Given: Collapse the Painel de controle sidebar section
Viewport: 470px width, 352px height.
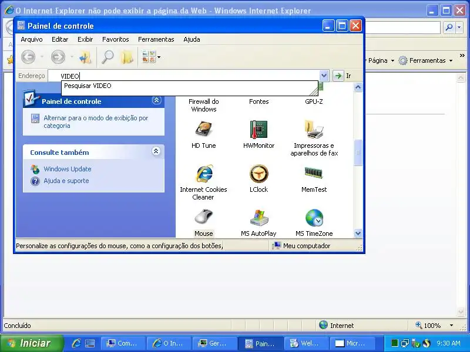Looking at the screenshot, I should pos(156,100).
